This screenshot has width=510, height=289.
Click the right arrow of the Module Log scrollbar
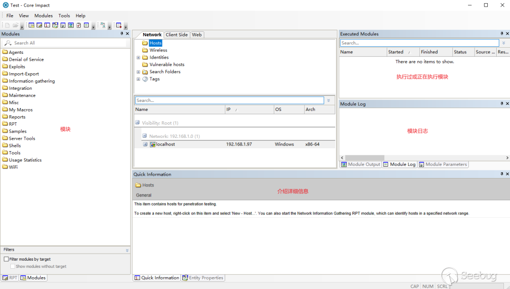point(507,158)
